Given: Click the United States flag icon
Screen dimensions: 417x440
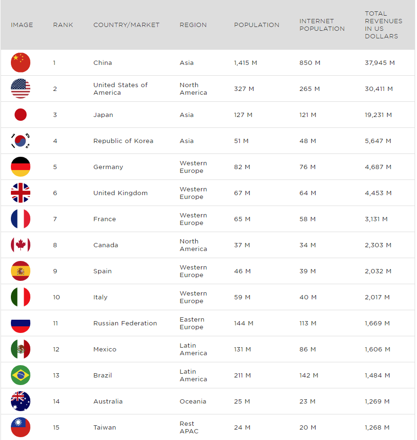Looking at the screenshot, I should [20, 89].
